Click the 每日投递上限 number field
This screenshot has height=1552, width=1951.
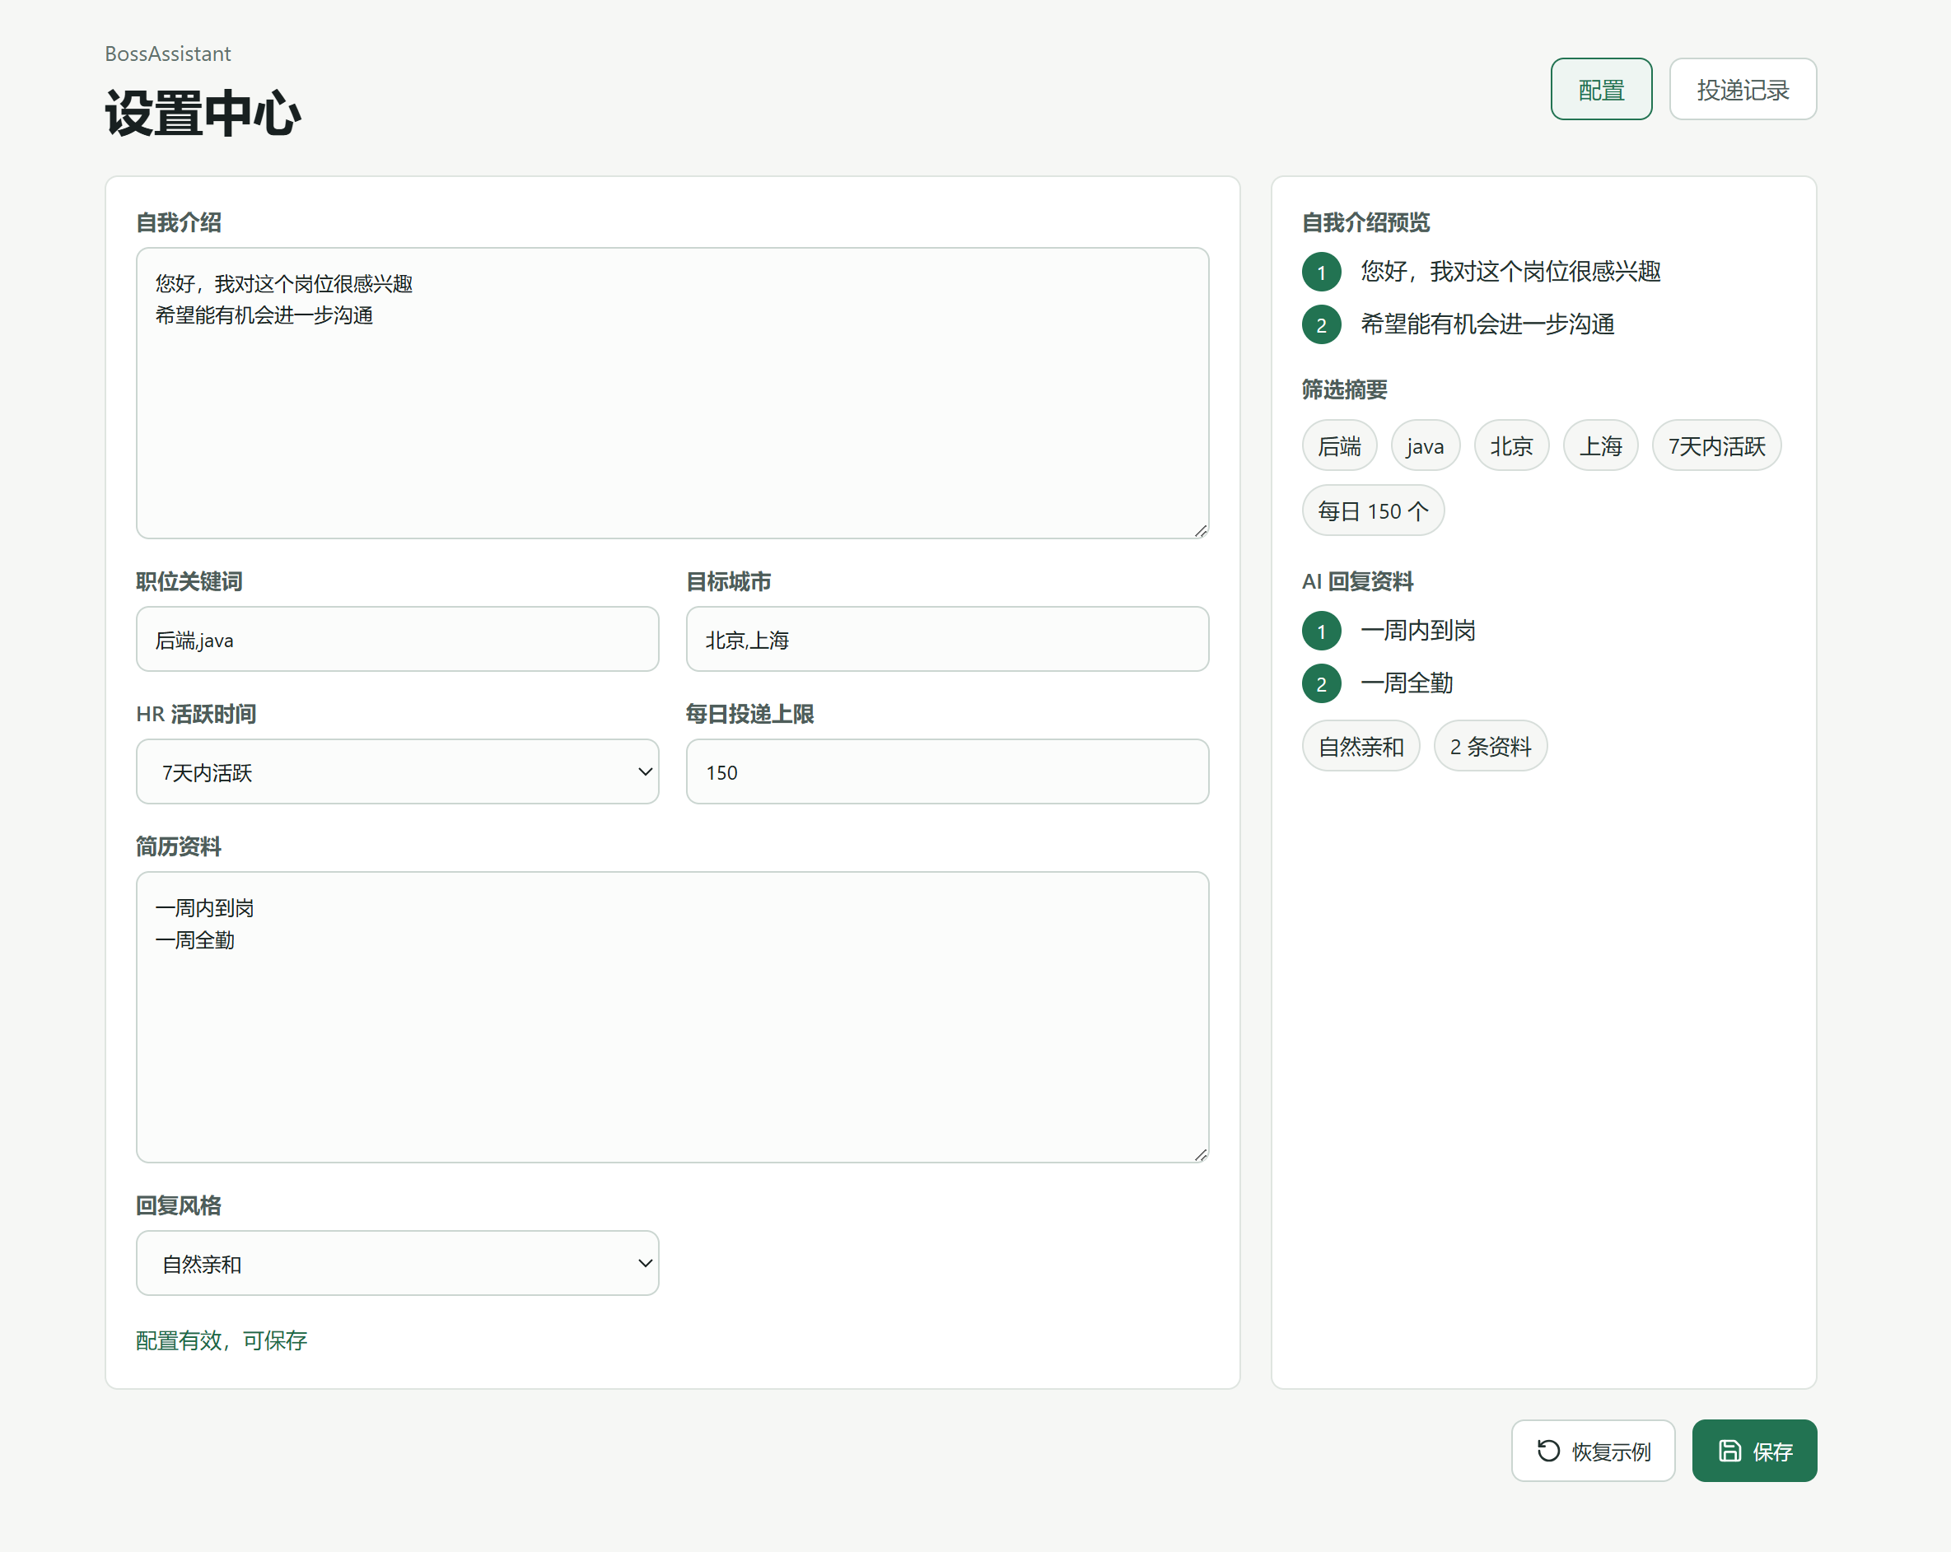point(947,771)
